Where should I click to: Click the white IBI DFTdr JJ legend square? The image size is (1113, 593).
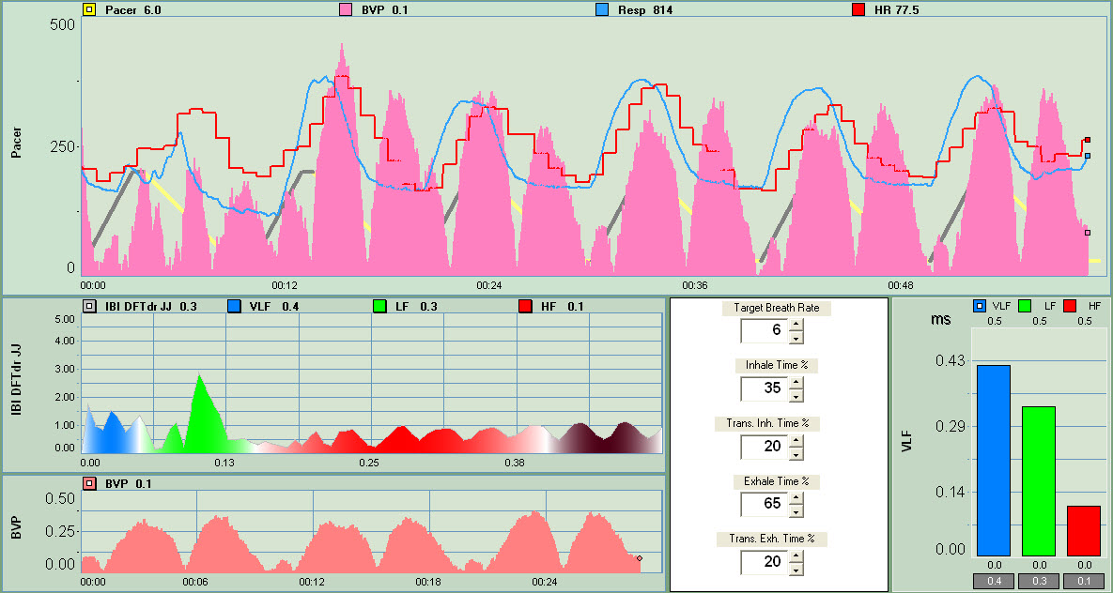[x=89, y=306]
